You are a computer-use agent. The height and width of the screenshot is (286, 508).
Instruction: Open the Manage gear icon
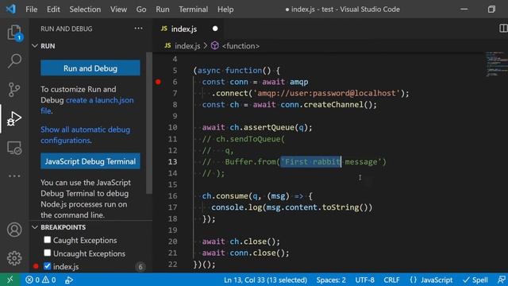coord(14,258)
